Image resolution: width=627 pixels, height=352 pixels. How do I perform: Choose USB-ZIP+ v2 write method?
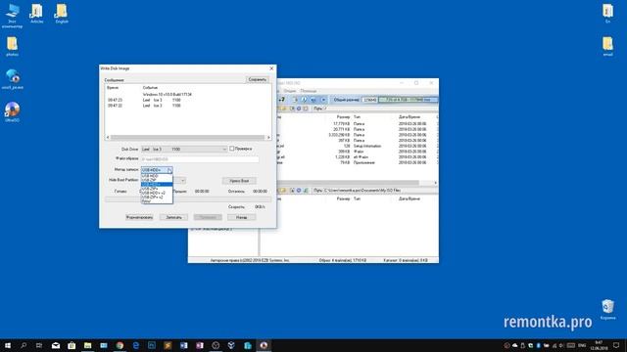[157, 198]
